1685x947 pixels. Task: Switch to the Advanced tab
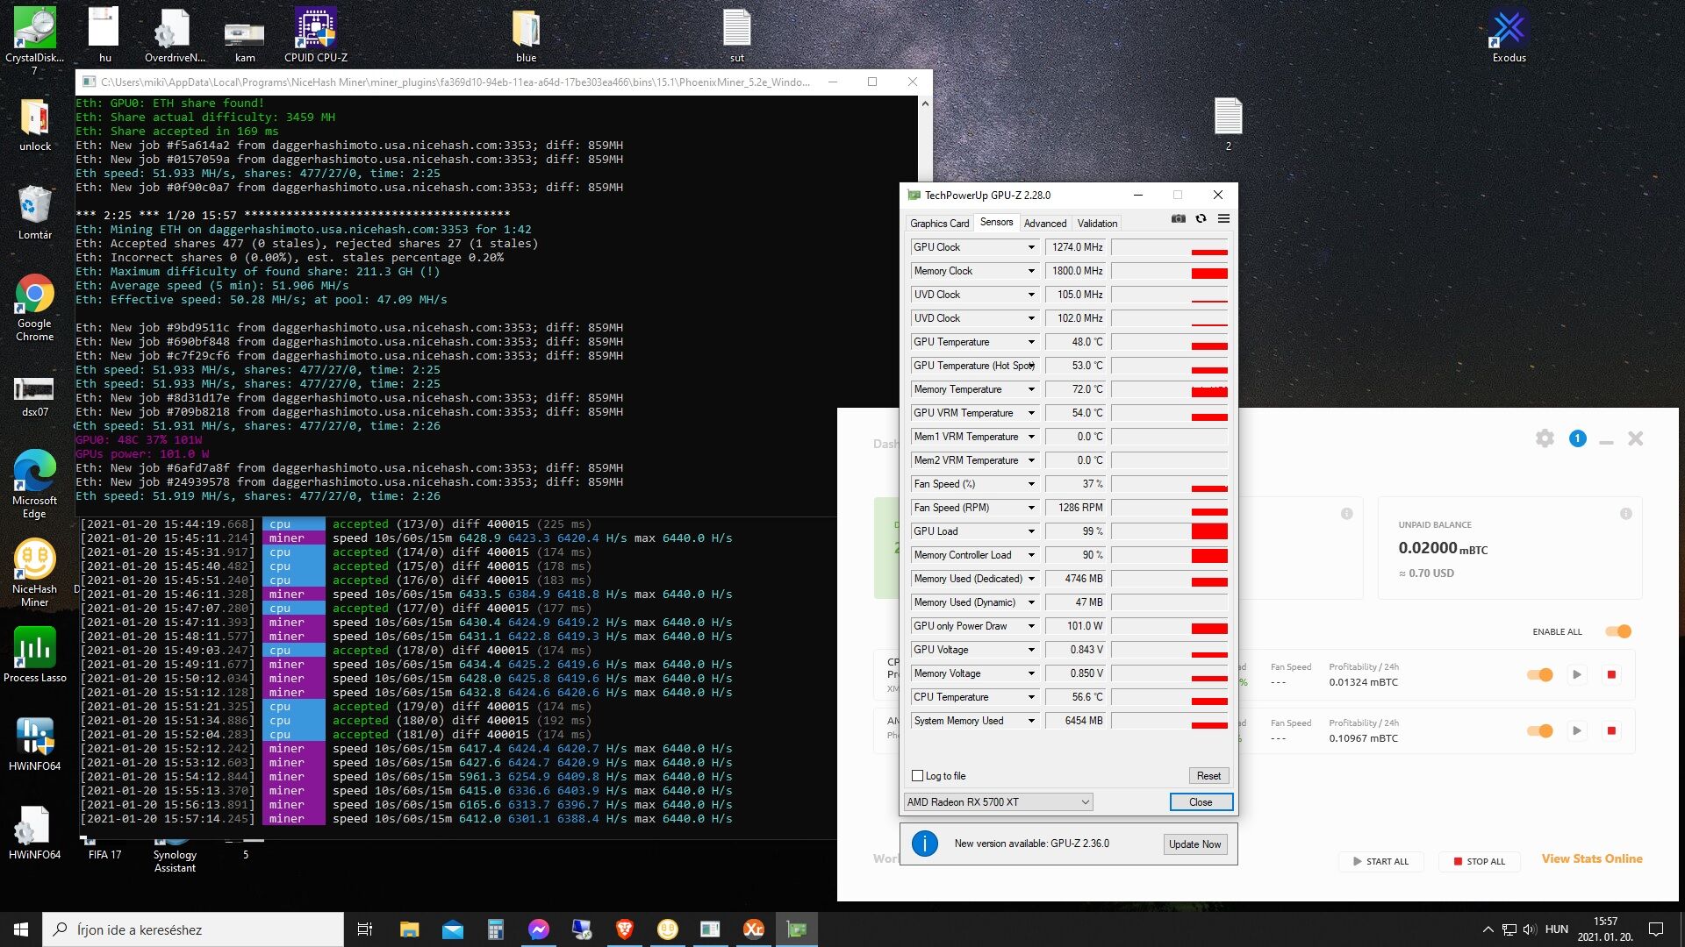click(x=1044, y=224)
